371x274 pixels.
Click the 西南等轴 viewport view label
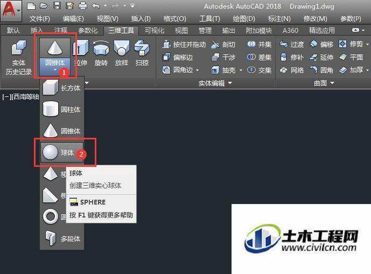pyautogui.click(x=26, y=97)
